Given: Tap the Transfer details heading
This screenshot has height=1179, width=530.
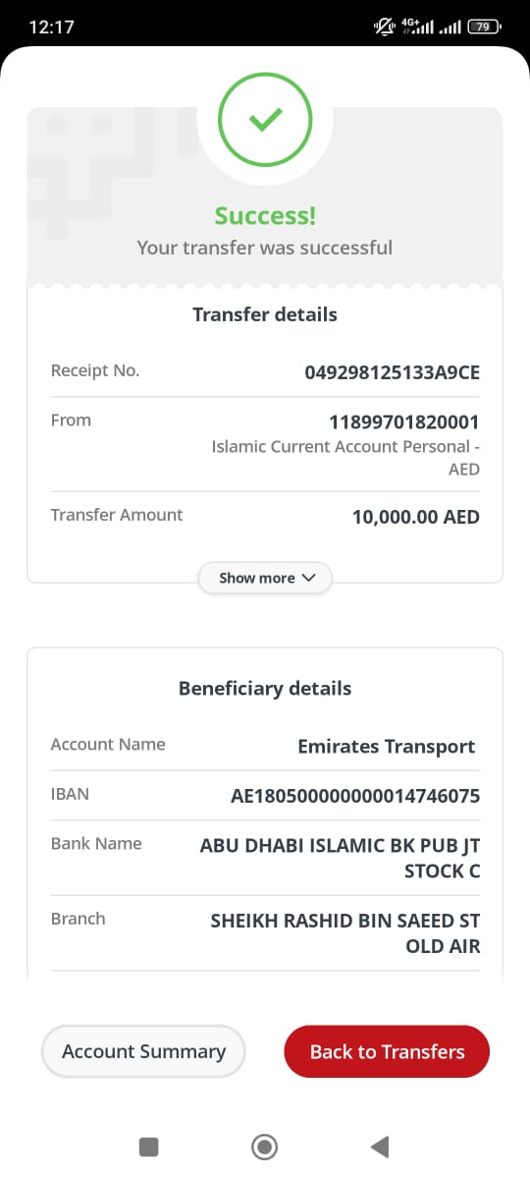Looking at the screenshot, I should pos(265,314).
